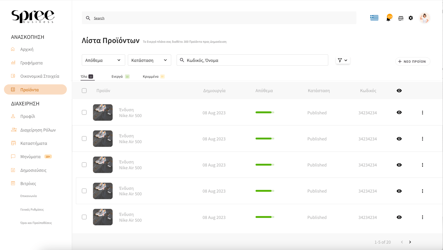Check the second product row checkbox
The image size is (443, 250).
point(84,139)
